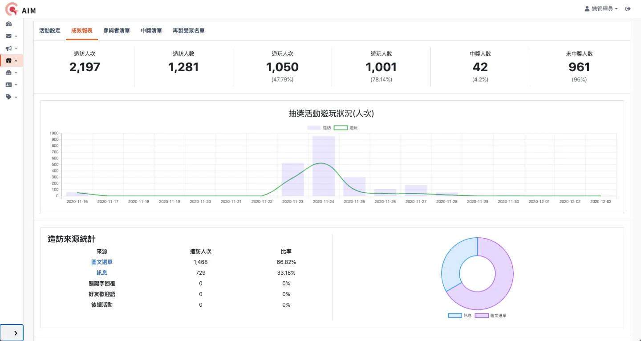The width and height of the screenshot is (641, 341).
Task: Select the 2,197 造訪人次 value
Action: coord(85,67)
